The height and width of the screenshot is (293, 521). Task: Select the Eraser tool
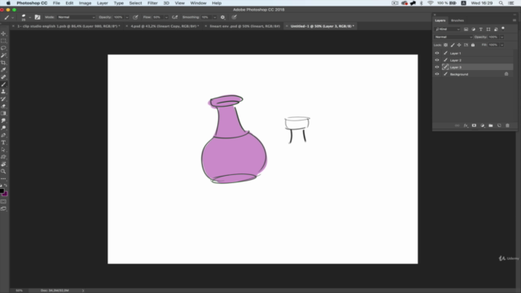point(3,107)
